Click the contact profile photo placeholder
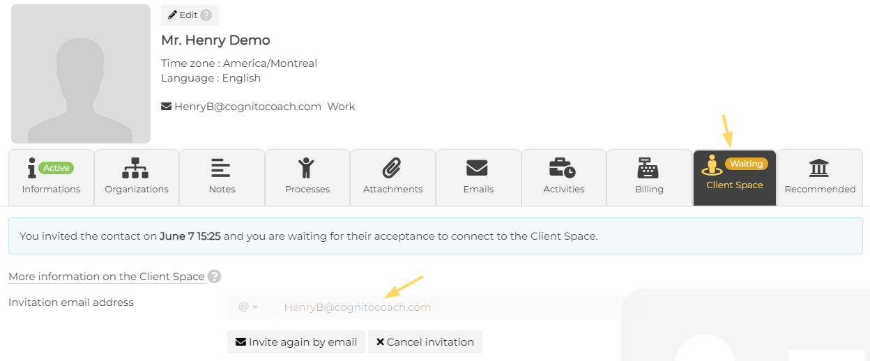The image size is (870, 361). (x=81, y=74)
